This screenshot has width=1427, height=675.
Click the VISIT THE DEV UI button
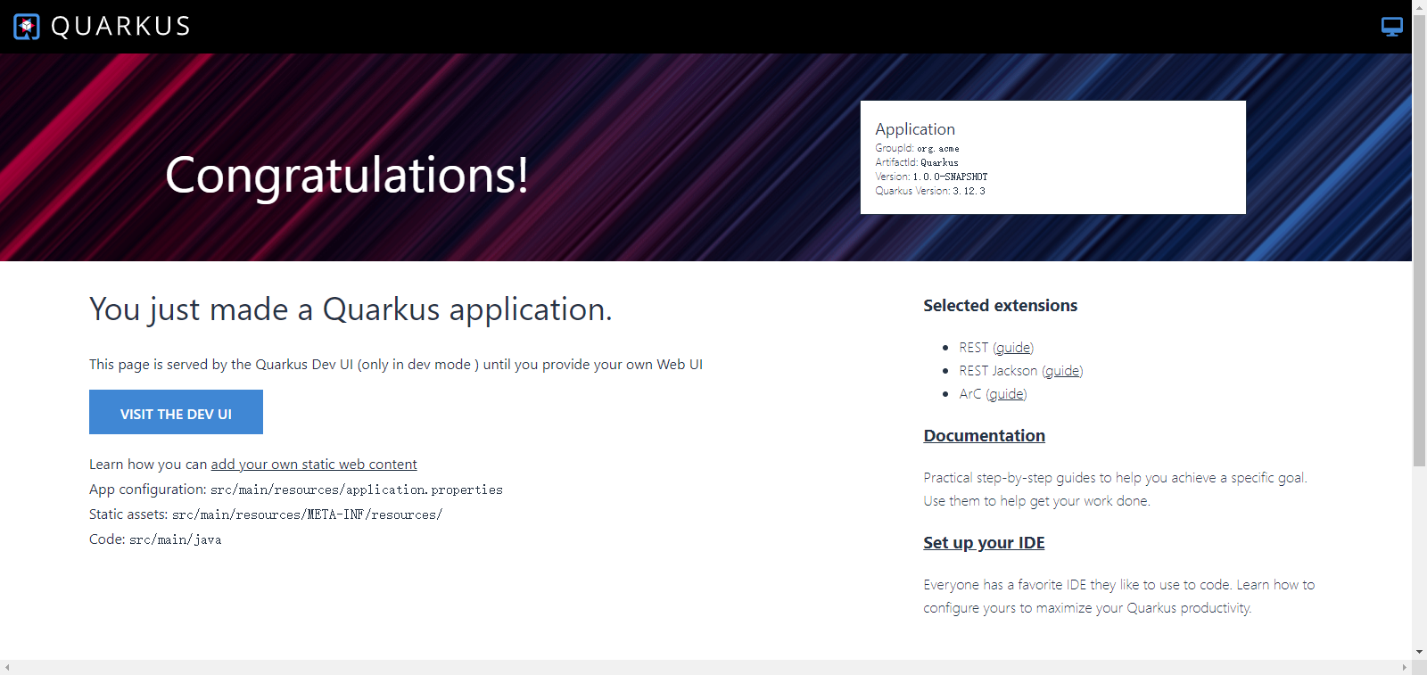click(x=176, y=412)
